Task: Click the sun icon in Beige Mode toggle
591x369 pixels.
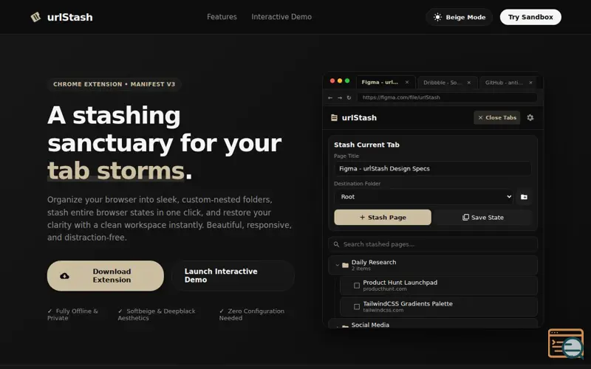Action: point(437,17)
